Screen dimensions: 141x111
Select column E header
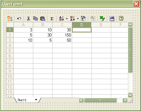(x=101, y=25)
